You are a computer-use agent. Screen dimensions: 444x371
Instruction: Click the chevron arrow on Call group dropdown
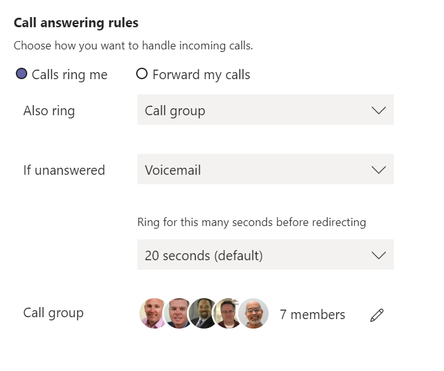click(x=378, y=110)
